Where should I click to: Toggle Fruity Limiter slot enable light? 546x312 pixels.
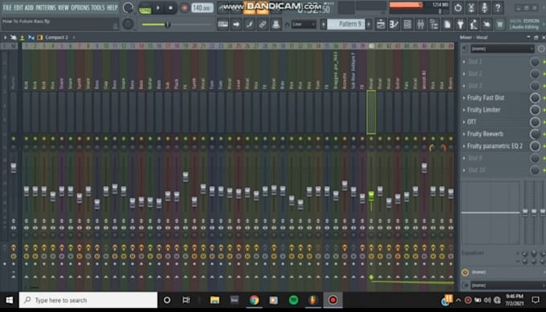coord(544,110)
